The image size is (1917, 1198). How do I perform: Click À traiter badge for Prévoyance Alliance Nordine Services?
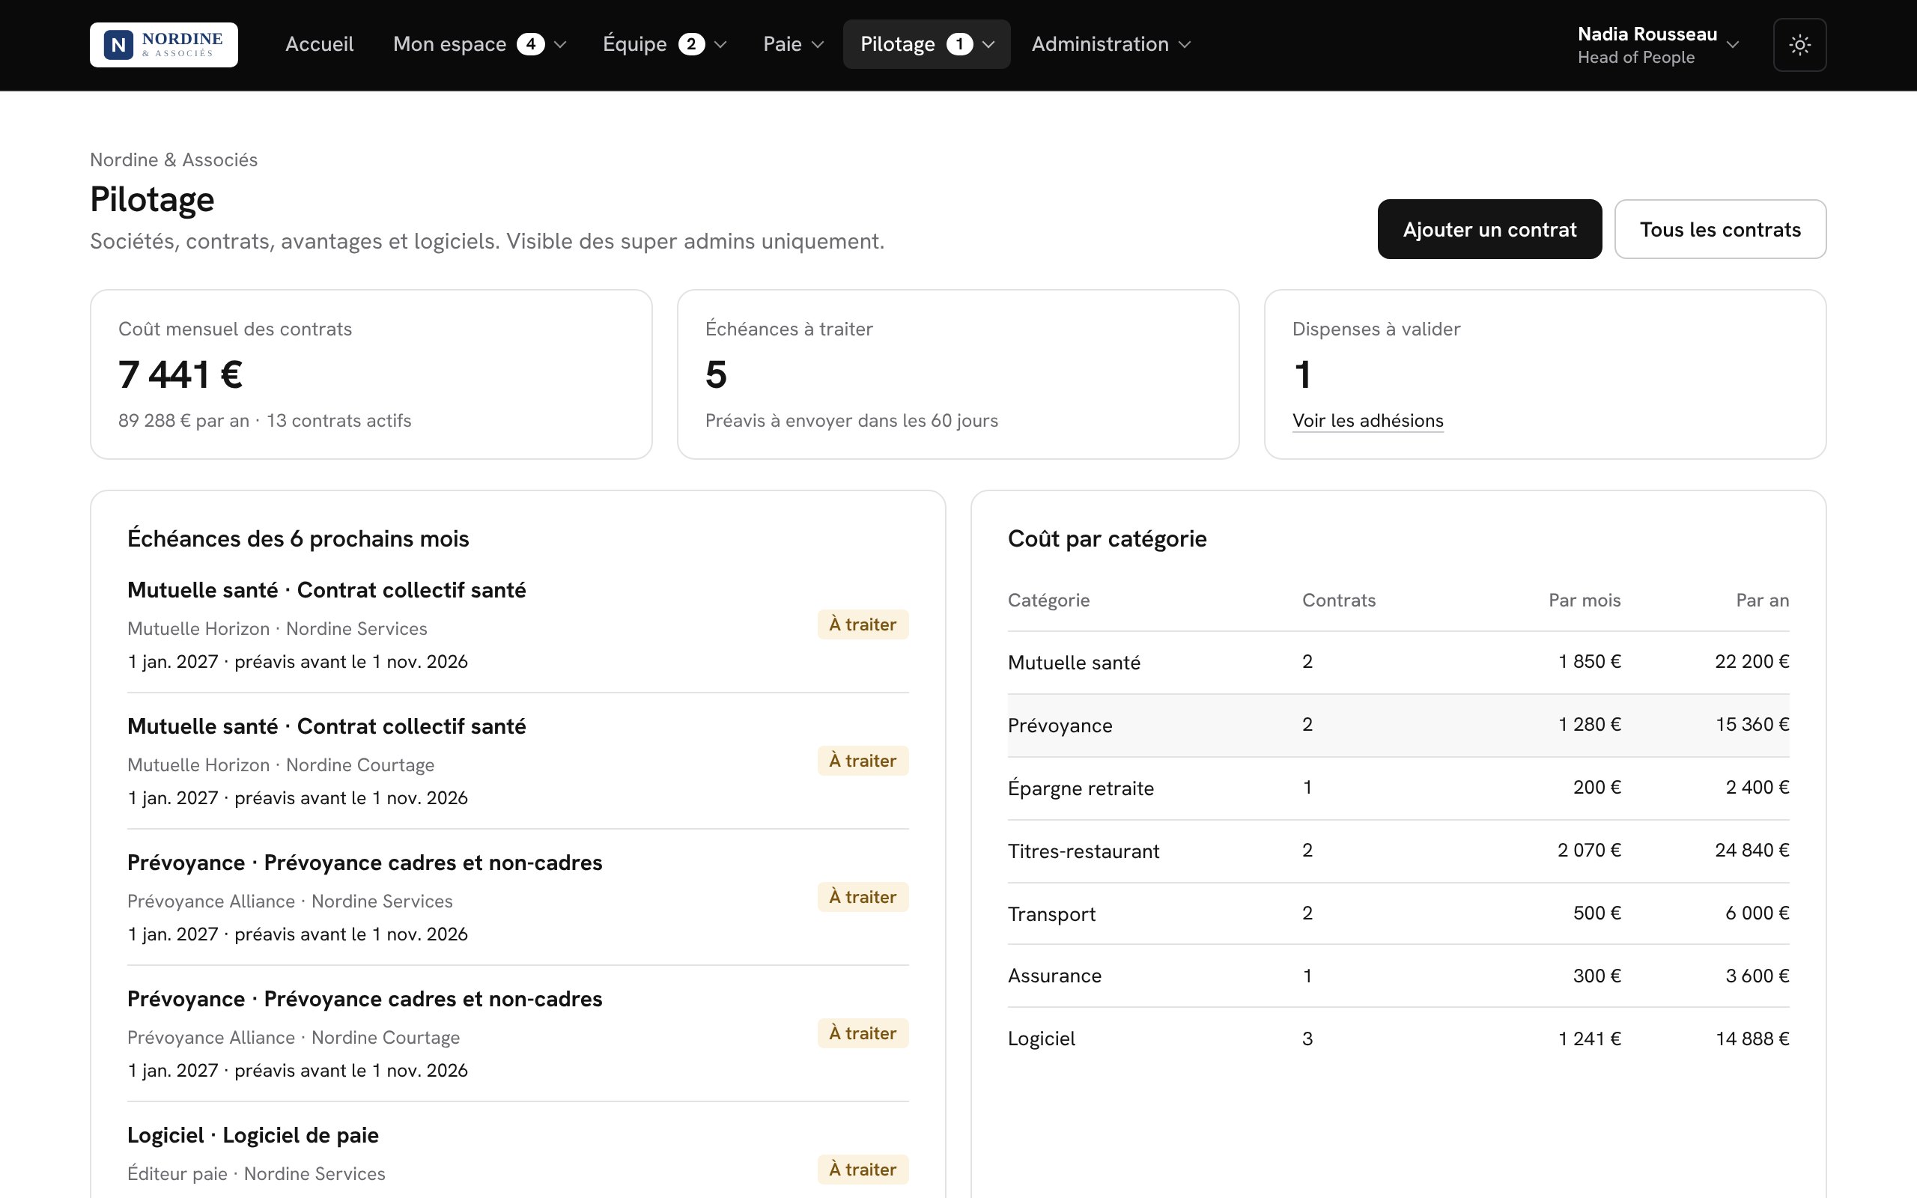[863, 897]
